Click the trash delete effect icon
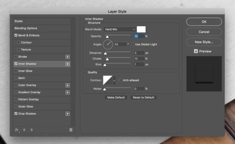 tap(71, 130)
